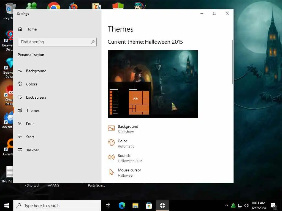Open the network tray icon
This screenshot has width=282, height=211.
(x=240, y=206)
